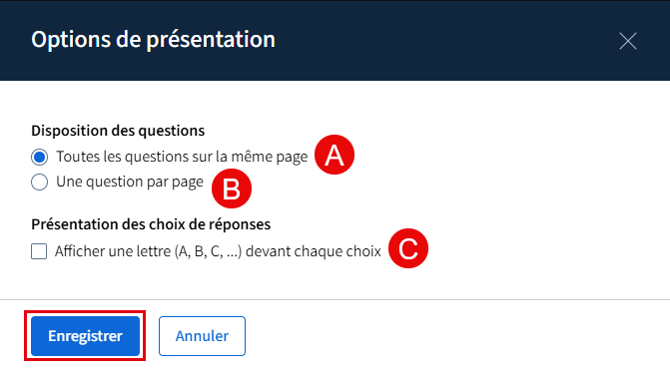Viewport: 670px width, 378px height.
Task: Save options with the Enregistrer button
Action: [x=86, y=336]
